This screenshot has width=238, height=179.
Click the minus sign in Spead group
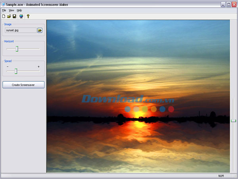click(8, 66)
